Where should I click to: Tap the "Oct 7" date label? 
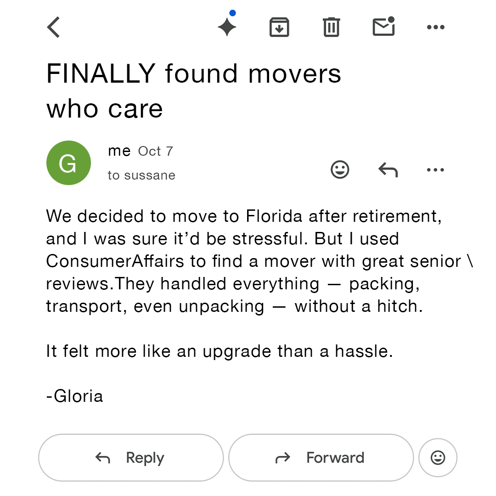[x=156, y=151]
